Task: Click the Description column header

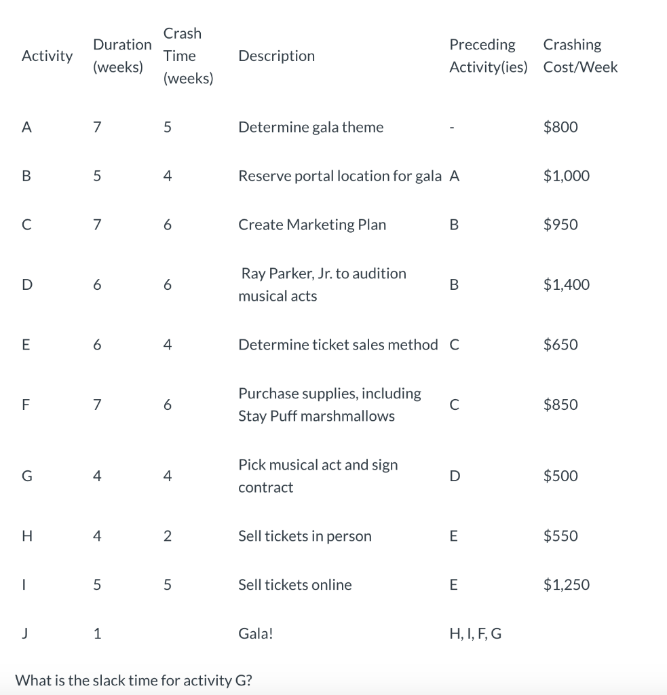Action: click(276, 56)
